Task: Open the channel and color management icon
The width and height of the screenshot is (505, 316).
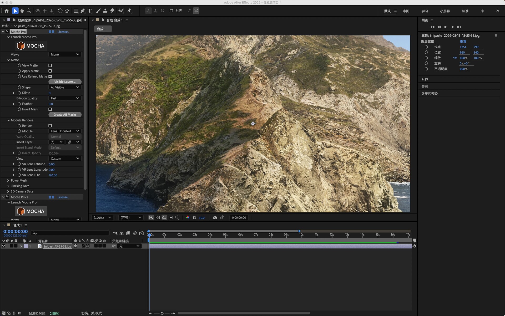Action: pos(188,218)
